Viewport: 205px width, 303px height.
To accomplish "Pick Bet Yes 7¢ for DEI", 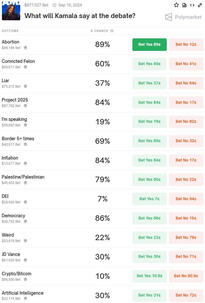I will pos(149,199).
